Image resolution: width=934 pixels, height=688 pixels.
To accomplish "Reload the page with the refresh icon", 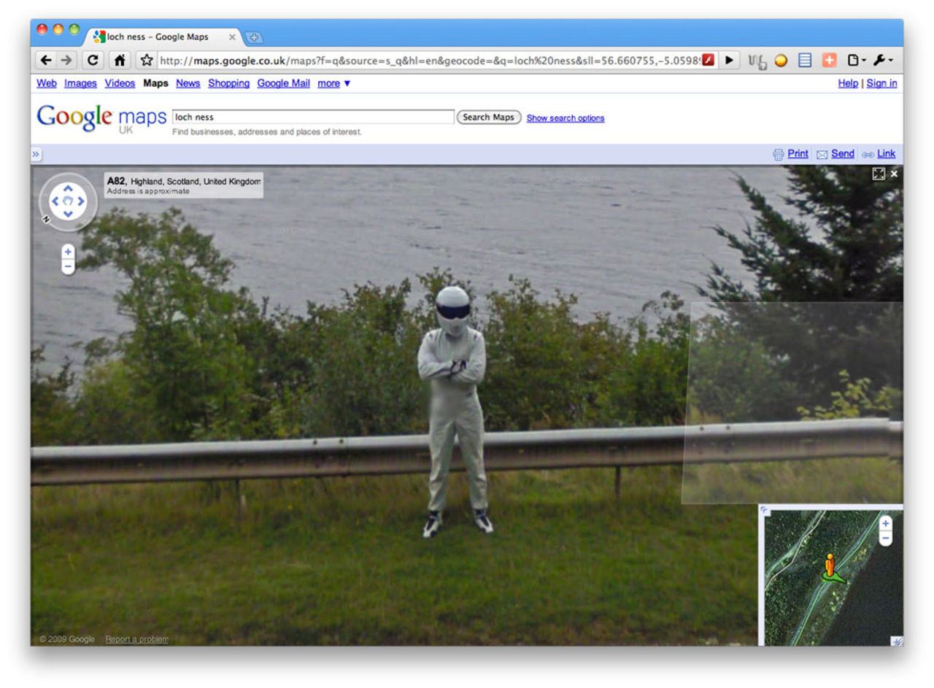I will (x=93, y=61).
